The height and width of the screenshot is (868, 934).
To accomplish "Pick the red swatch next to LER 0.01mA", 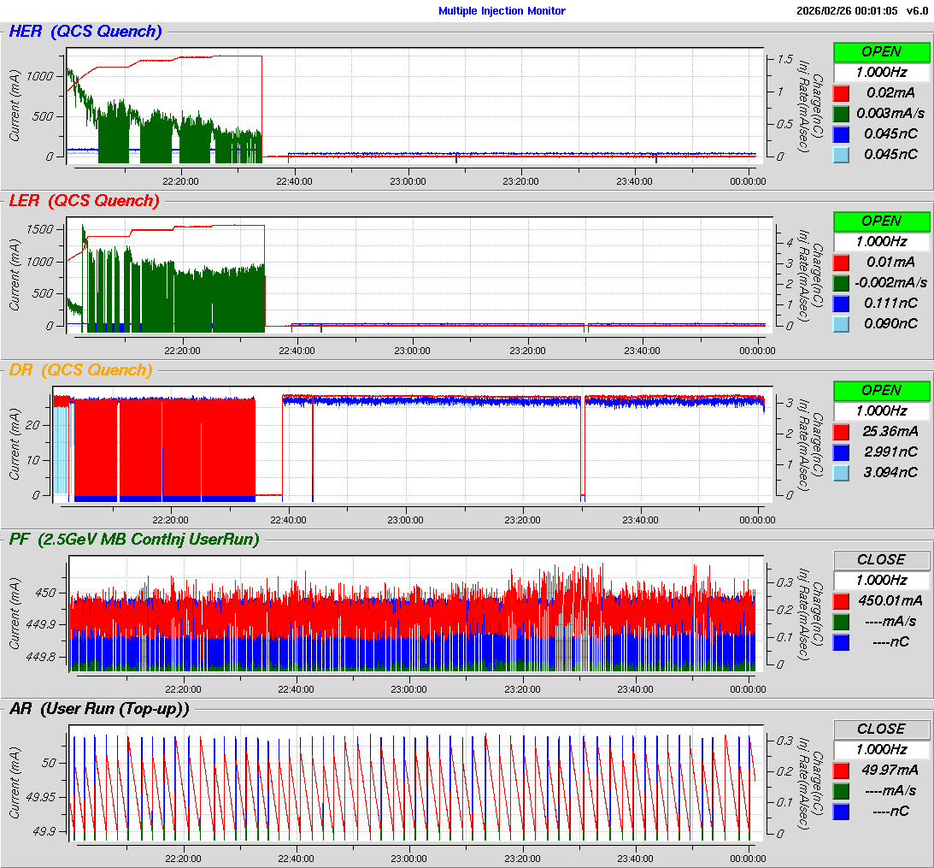I will click(842, 262).
